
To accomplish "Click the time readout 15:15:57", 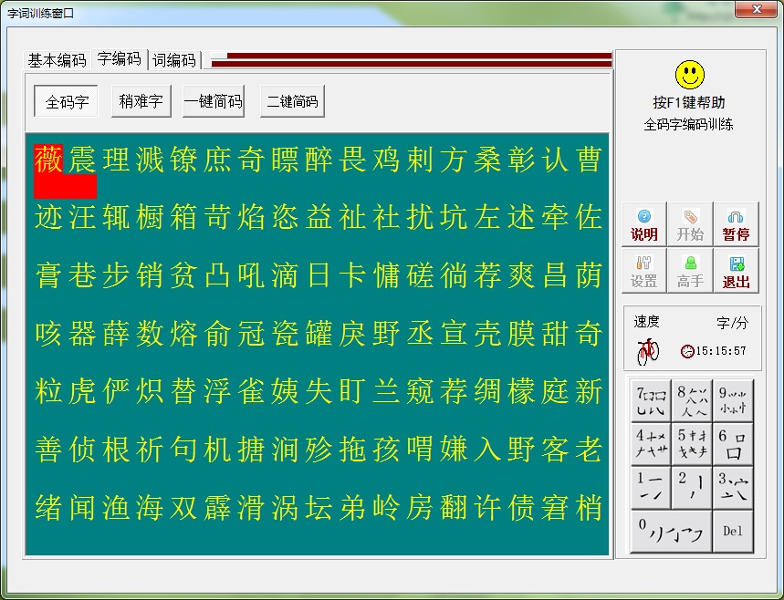I will tap(721, 351).
